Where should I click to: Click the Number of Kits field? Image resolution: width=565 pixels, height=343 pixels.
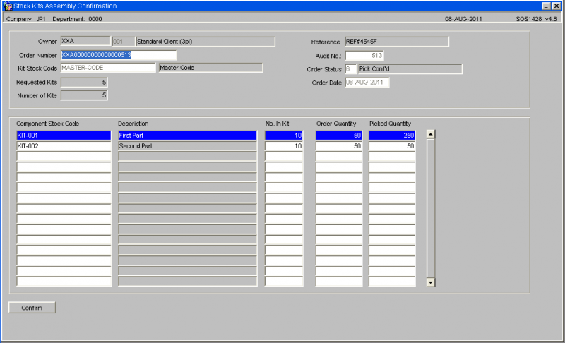pos(84,95)
